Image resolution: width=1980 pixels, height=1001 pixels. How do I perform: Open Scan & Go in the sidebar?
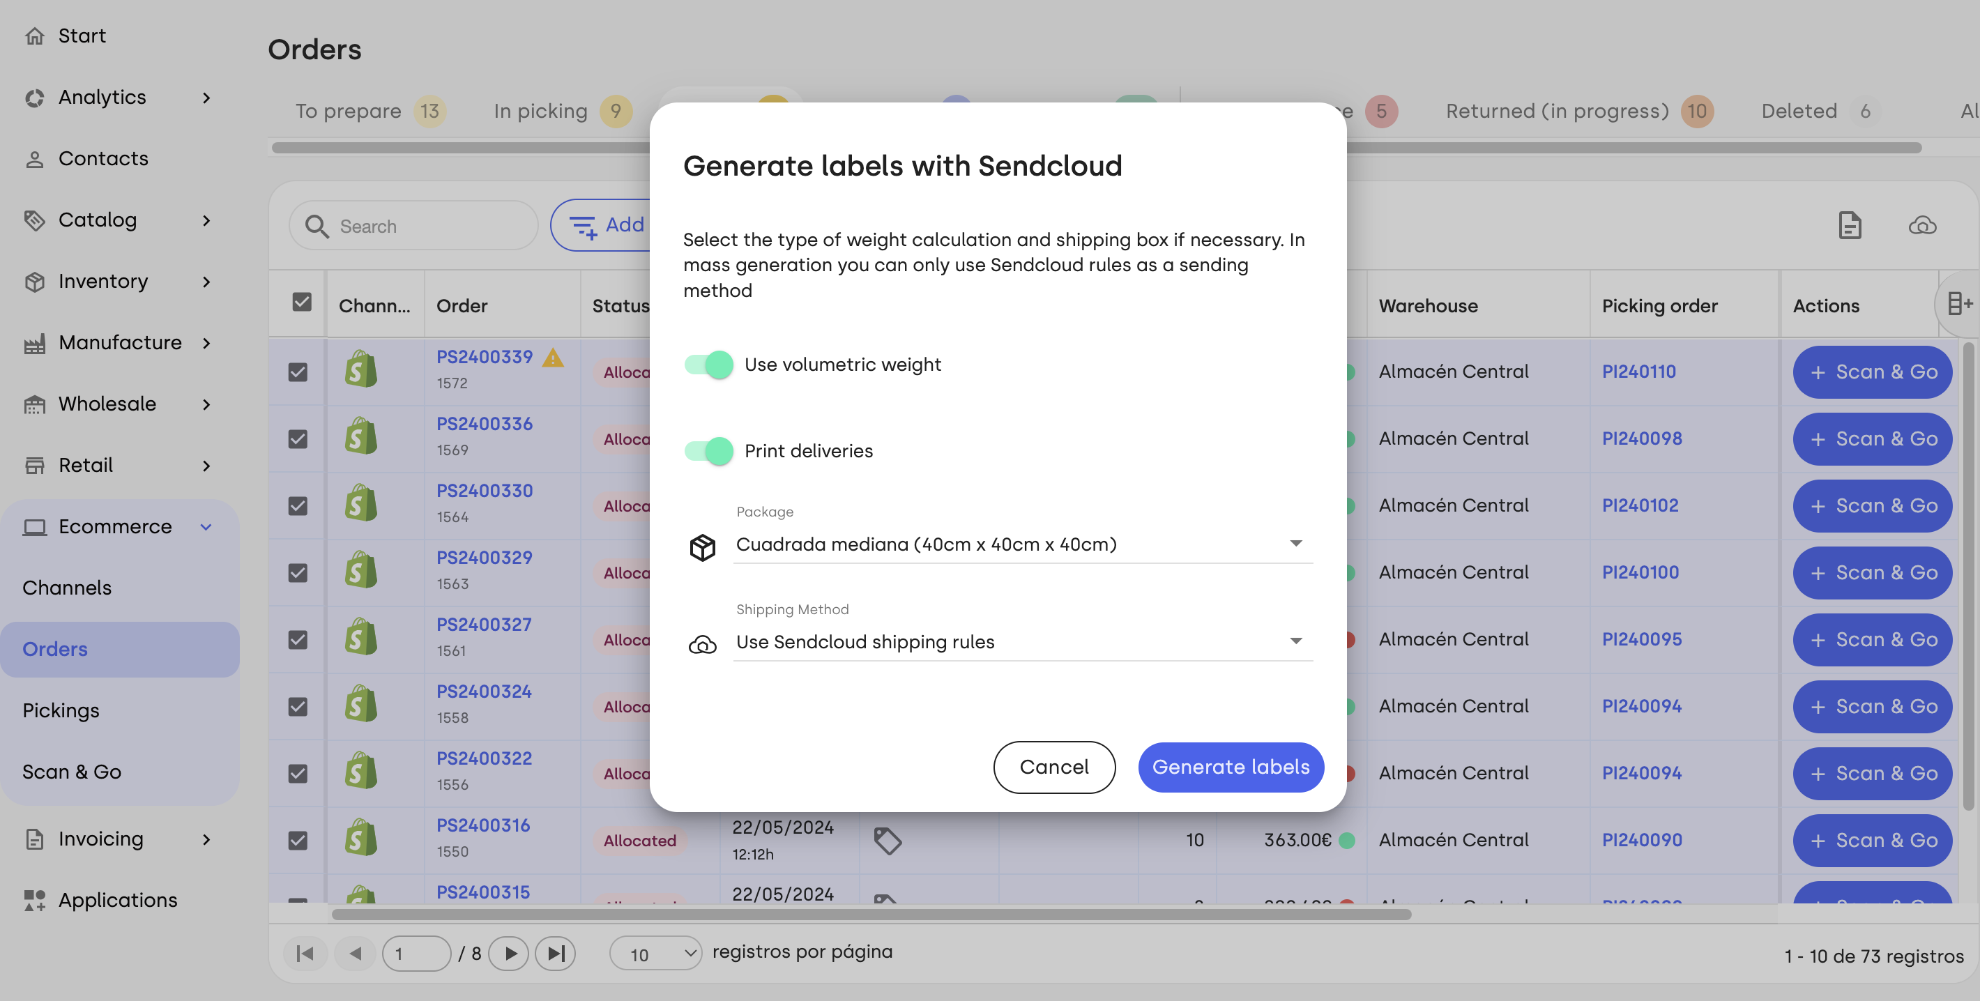72,772
